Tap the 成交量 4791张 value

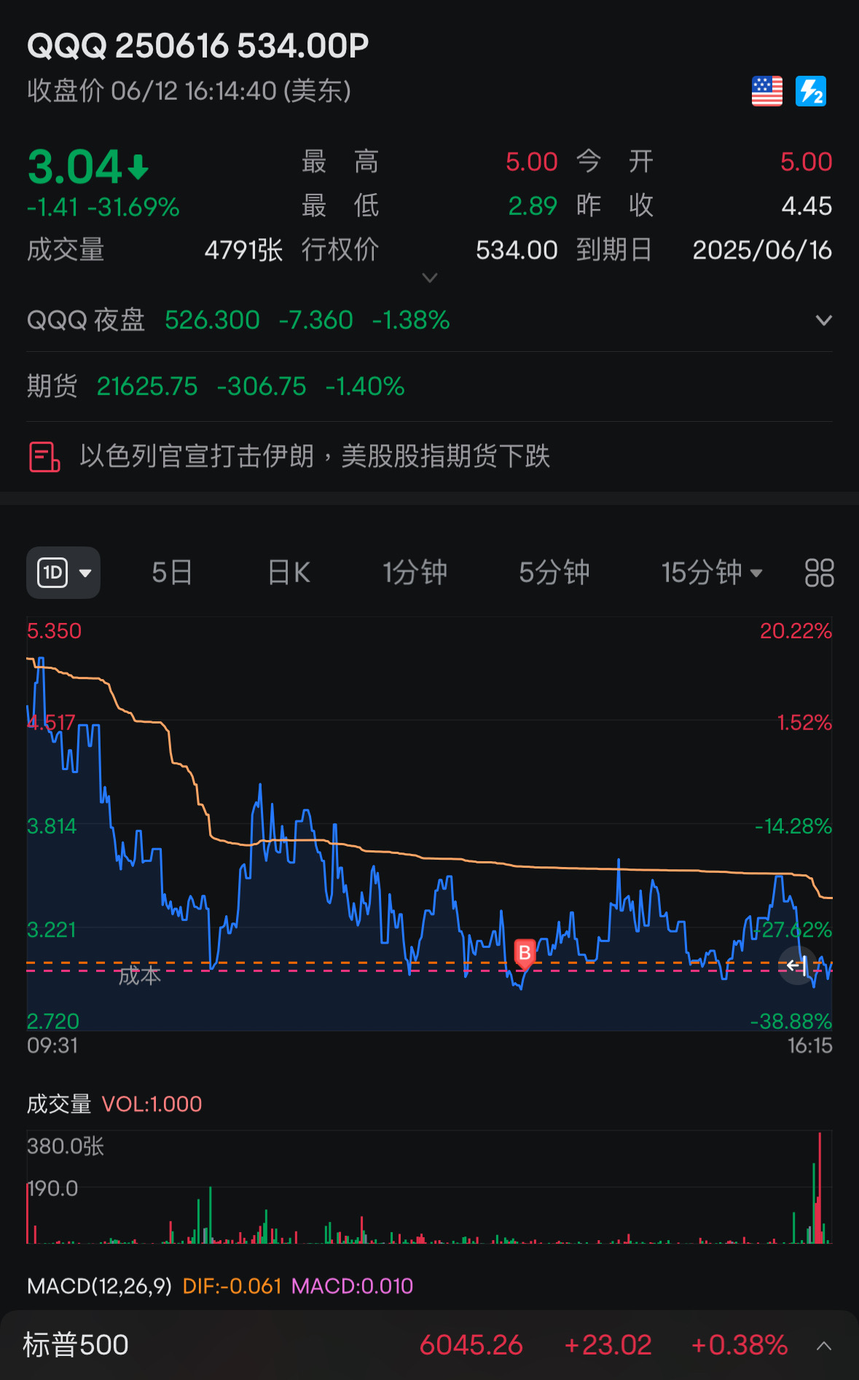[x=243, y=250]
